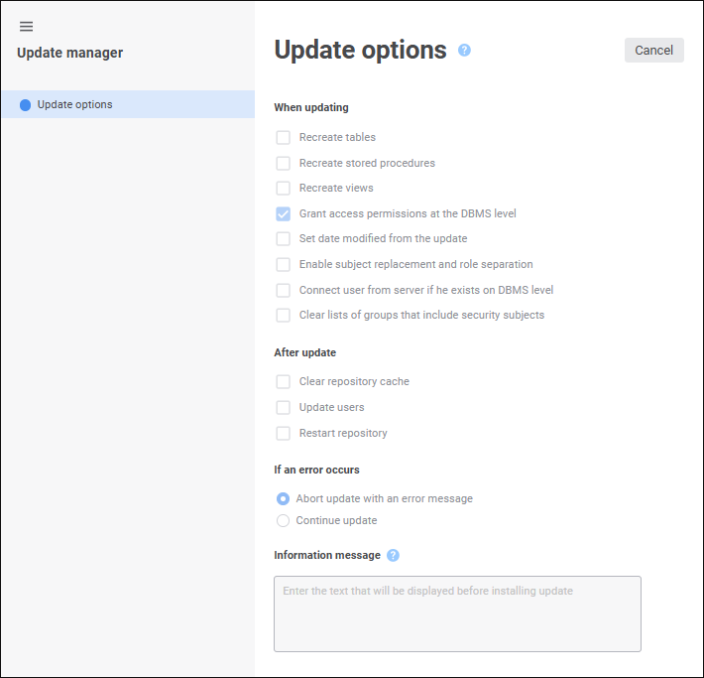The width and height of the screenshot is (704, 678).
Task: Tick Clear repository cache checkbox
Action: click(284, 382)
